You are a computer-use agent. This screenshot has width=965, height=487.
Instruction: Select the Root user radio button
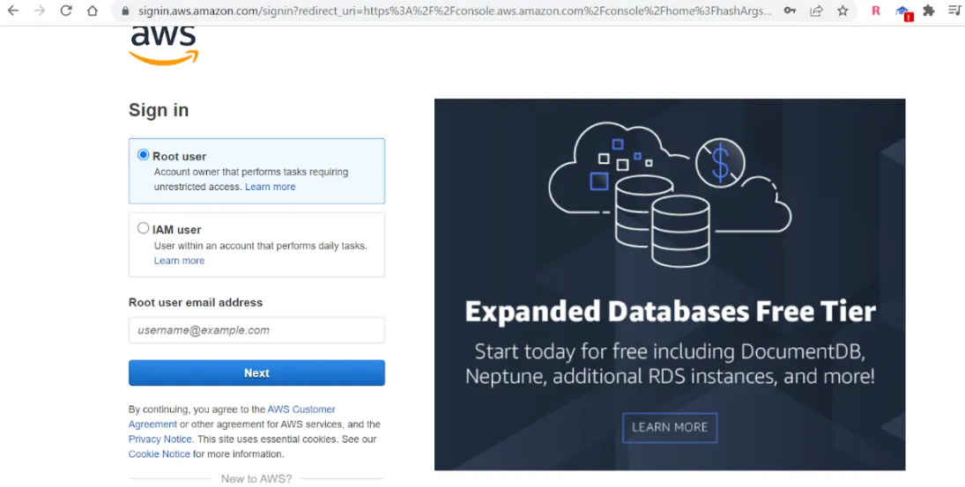point(144,155)
